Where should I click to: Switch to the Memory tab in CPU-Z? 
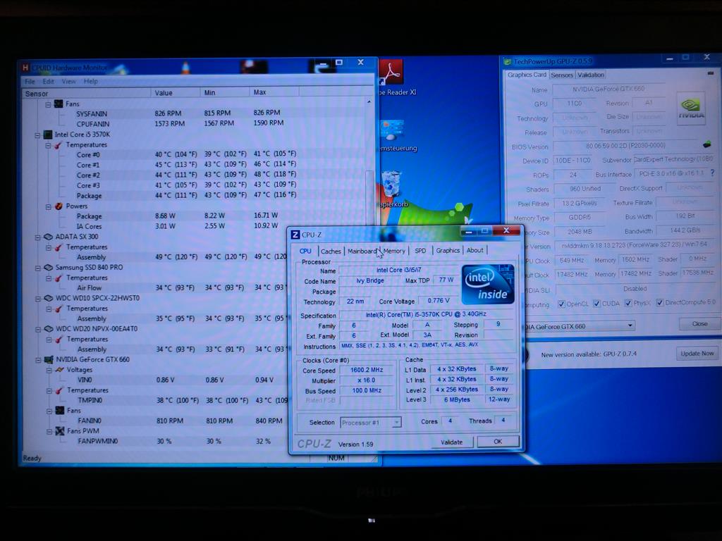[394, 251]
